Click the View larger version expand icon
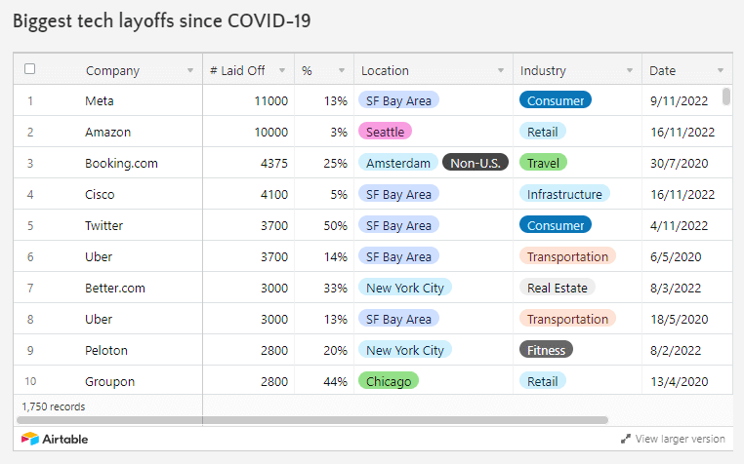 [x=625, y=439]
